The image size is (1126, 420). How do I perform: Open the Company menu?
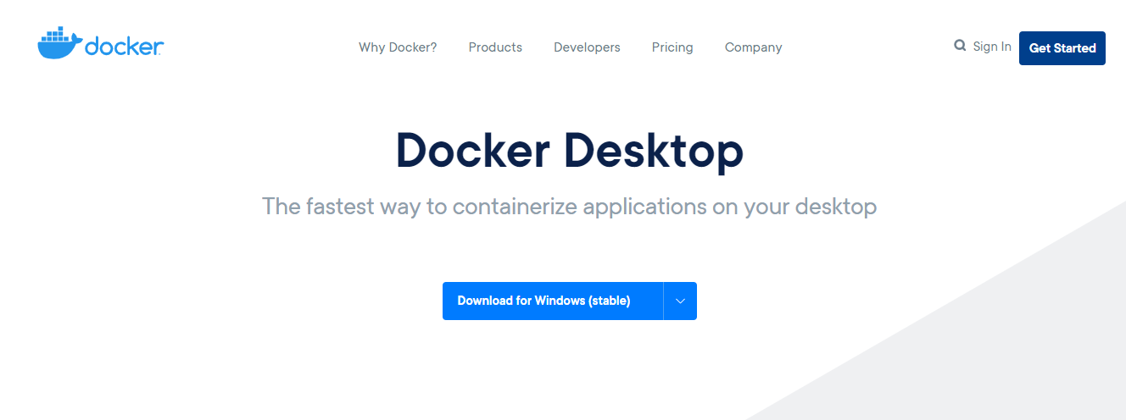[x=753, y=47]
